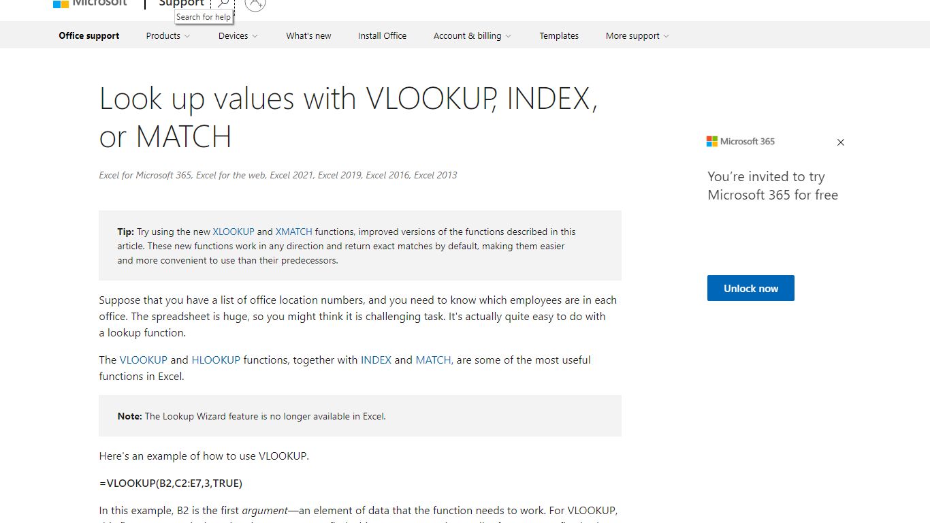Open the Templates menu item
930x523 pixels.
pos(559,36)
